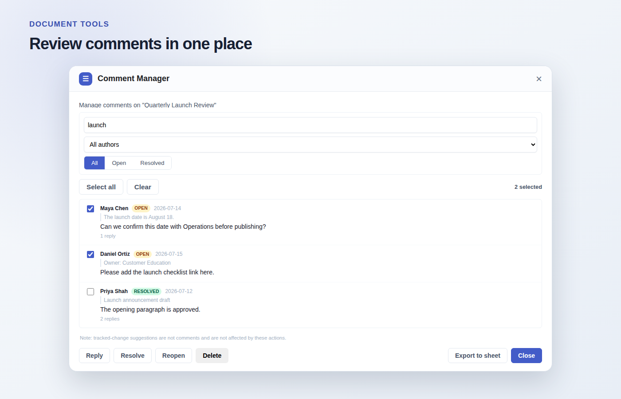The image size is (621, 399).
Task: Click the "Manage comments on" description line
Action: click(x=148, y=105)
